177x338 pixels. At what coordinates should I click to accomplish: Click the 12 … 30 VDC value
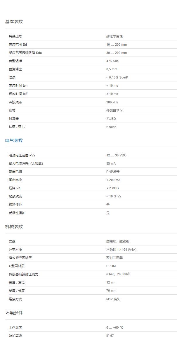click(x=116, y=155)
